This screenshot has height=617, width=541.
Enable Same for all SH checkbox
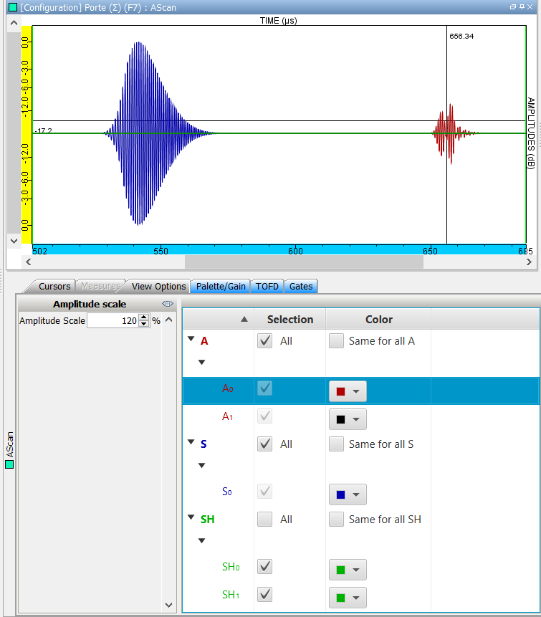coord(336,519)
